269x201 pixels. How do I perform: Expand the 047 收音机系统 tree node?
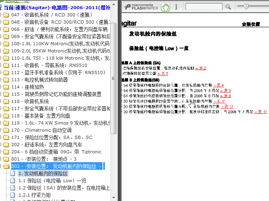tap(1, 15)
